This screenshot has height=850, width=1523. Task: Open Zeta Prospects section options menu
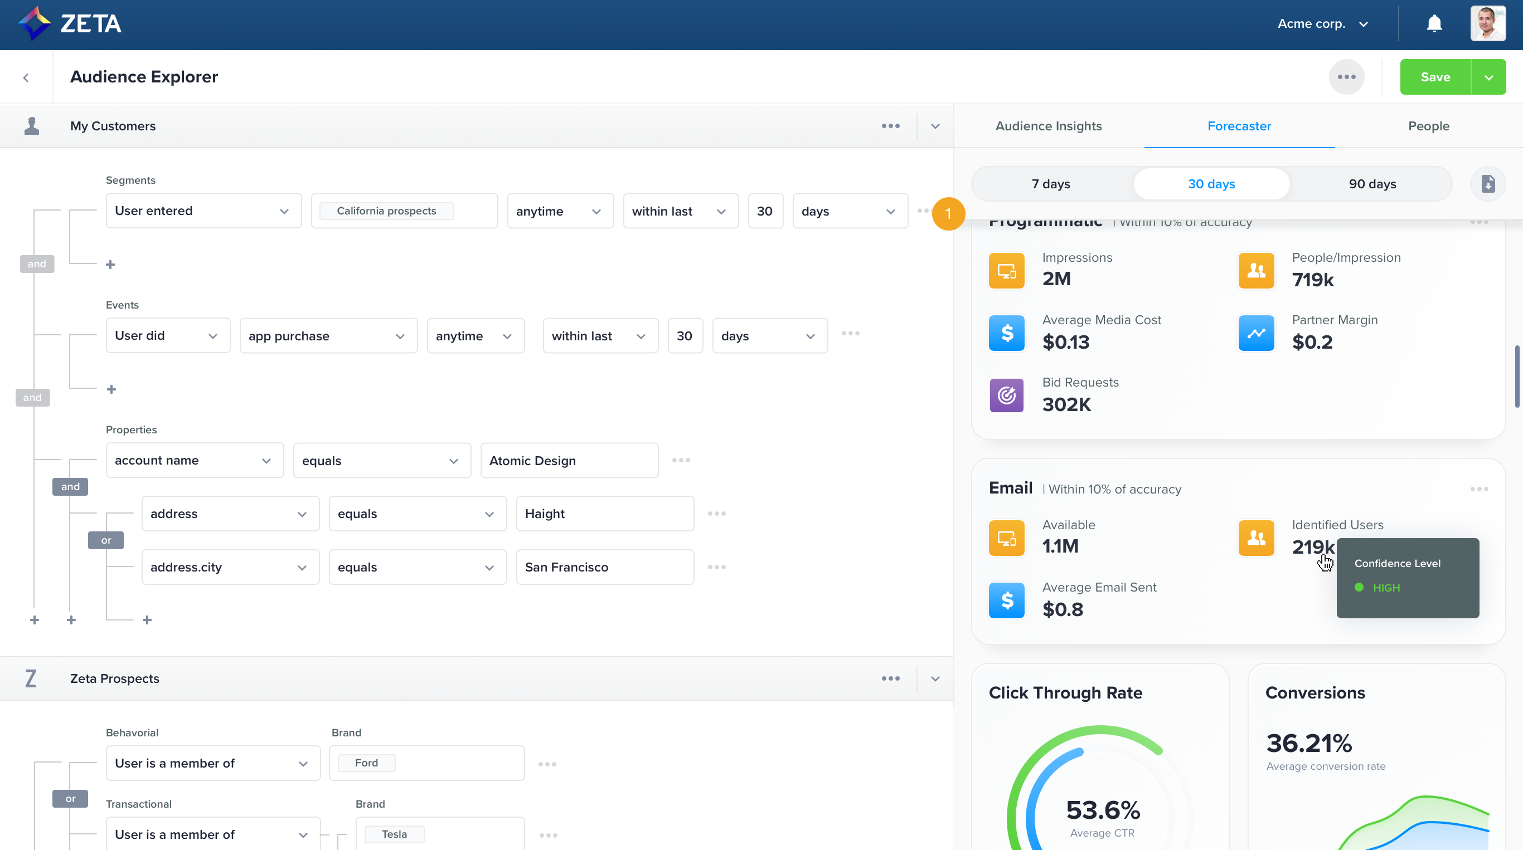[x=890, y=678]
